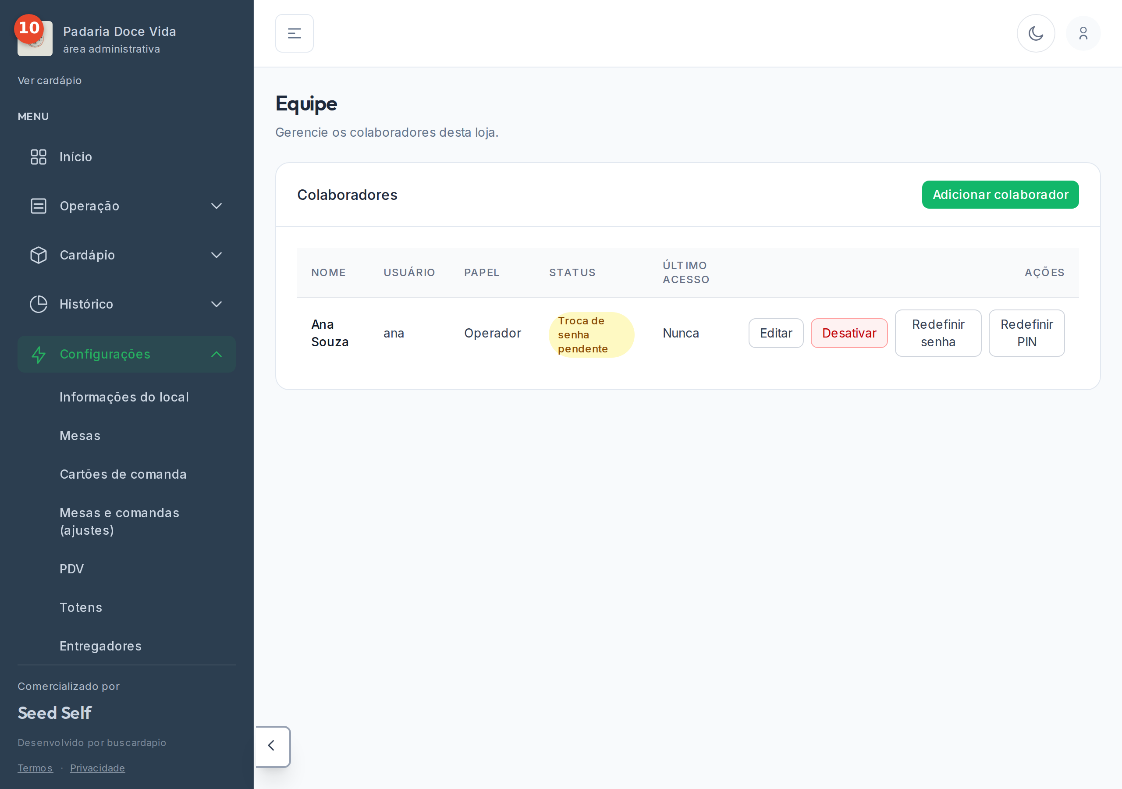Click Redefinir senha for Ana

point(937,333)
